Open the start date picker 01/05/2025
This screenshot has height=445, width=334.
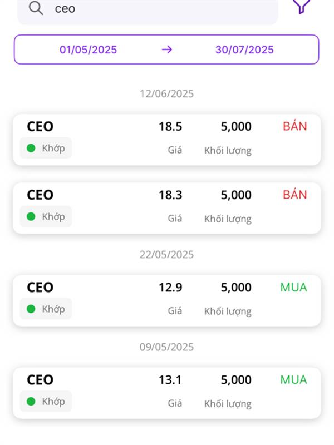[x=89, y=50]
